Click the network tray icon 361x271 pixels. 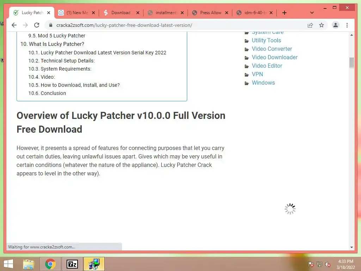coord(319,264)
